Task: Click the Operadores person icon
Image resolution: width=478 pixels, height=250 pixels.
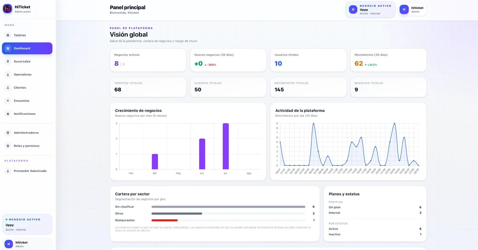Action: click(8, 75)
